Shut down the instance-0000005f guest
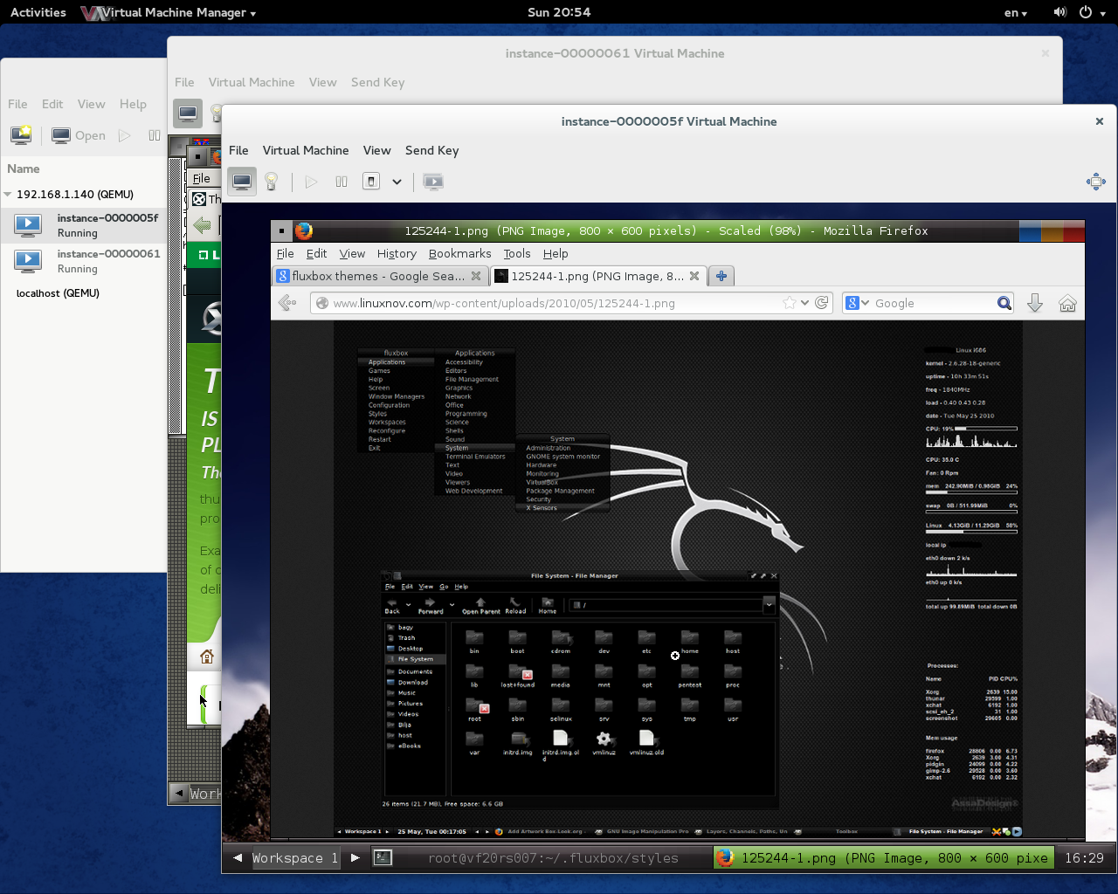 pos(371,182)
